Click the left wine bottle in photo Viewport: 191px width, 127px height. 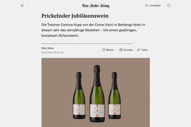click(x=79, y=96)
